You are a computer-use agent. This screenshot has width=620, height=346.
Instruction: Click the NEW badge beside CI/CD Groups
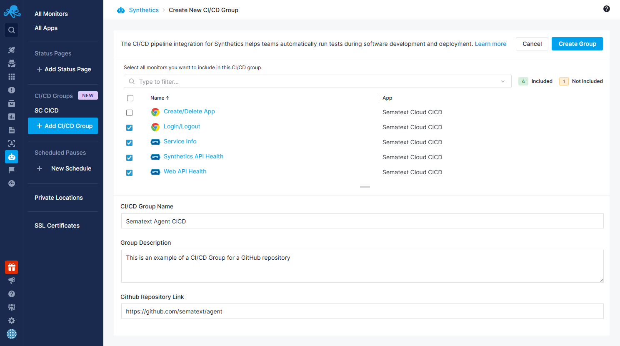[x=88, y=95]
